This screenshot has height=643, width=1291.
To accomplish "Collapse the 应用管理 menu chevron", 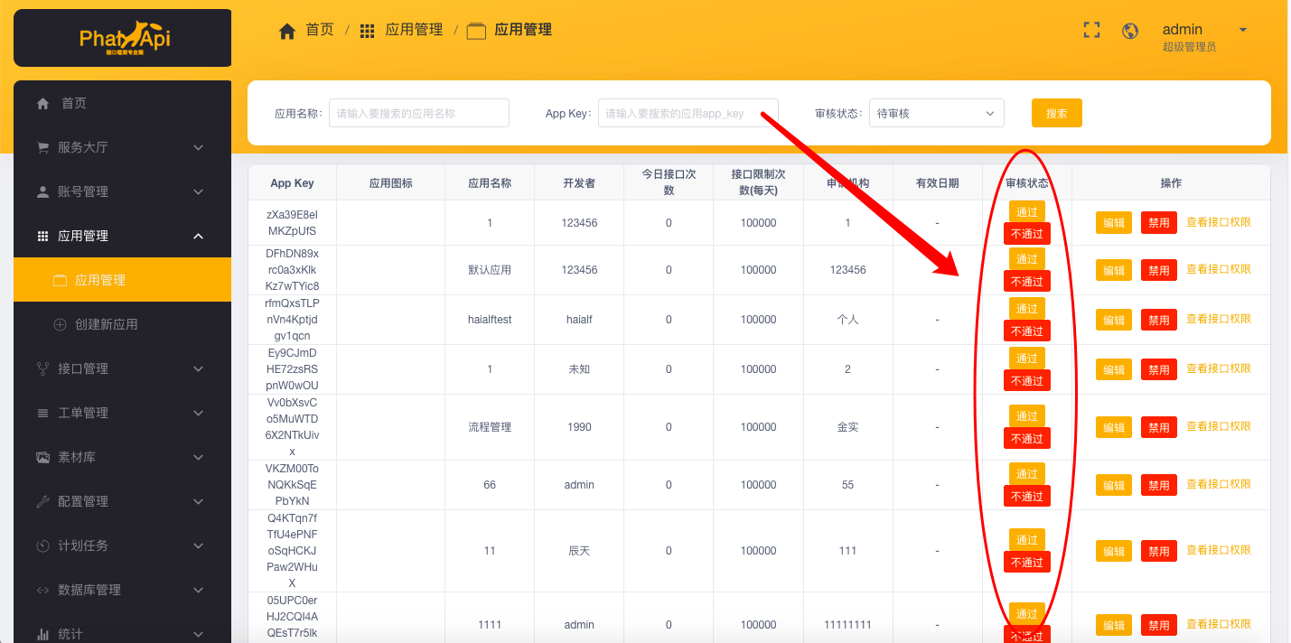I will click(x=199, y=236).
